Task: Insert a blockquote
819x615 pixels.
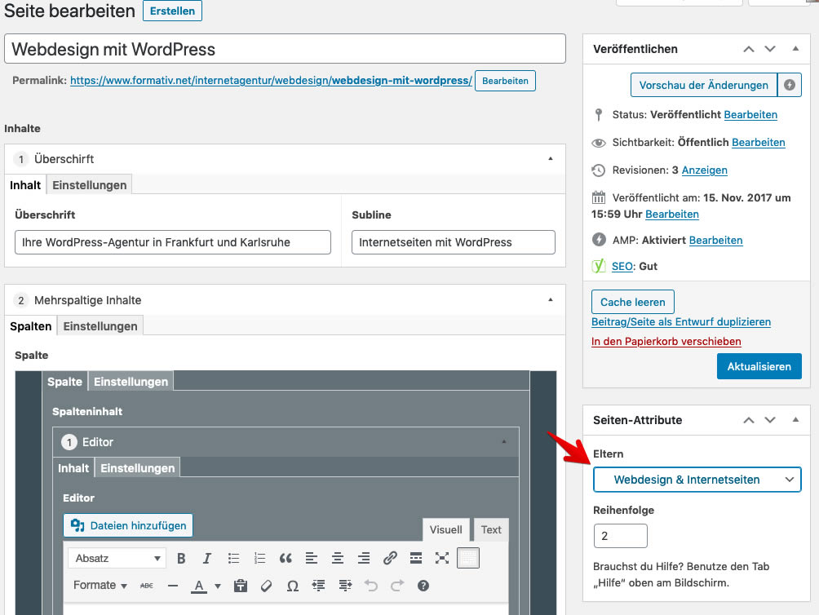Action: click(x=285, y=558)
